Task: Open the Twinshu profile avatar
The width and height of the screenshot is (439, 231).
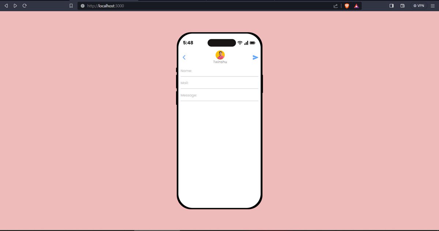Action: pos(220,55)
